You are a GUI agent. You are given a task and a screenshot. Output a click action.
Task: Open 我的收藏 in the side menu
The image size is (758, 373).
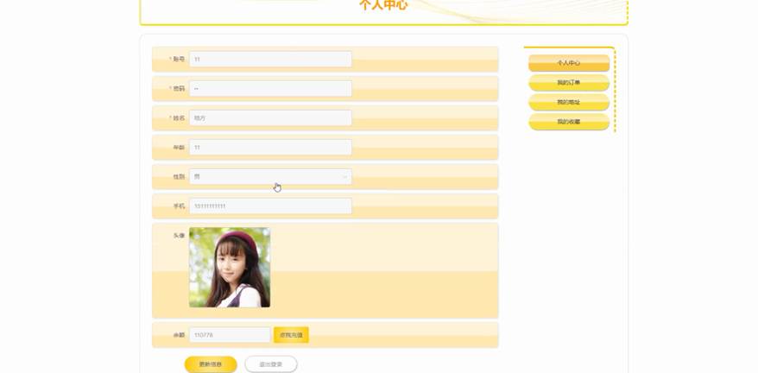pos(569,122)
